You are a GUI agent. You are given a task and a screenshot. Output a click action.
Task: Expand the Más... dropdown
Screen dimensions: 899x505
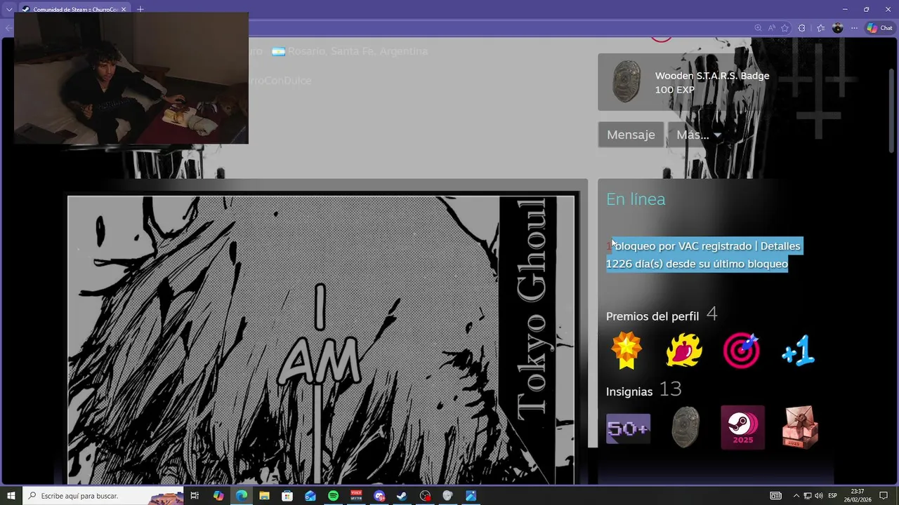click(x=698, y=135)
